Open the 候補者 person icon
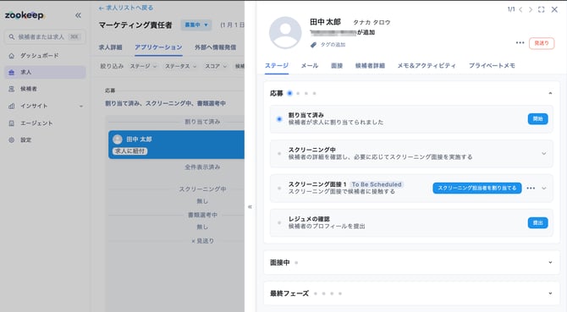This screenshot has width=567, height=312. 12,89
